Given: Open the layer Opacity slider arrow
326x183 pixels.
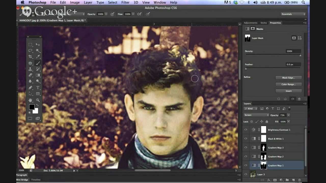Looking at the screenshot, I should pyautogui.click(x=288, y=115).
